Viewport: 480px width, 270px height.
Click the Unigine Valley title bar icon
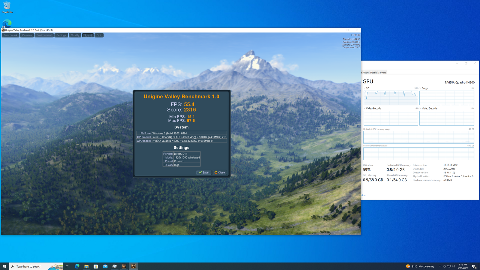click(x=3, y=30)
